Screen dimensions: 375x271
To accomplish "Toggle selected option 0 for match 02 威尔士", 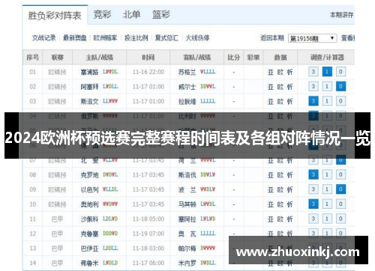I will point(340,87).
